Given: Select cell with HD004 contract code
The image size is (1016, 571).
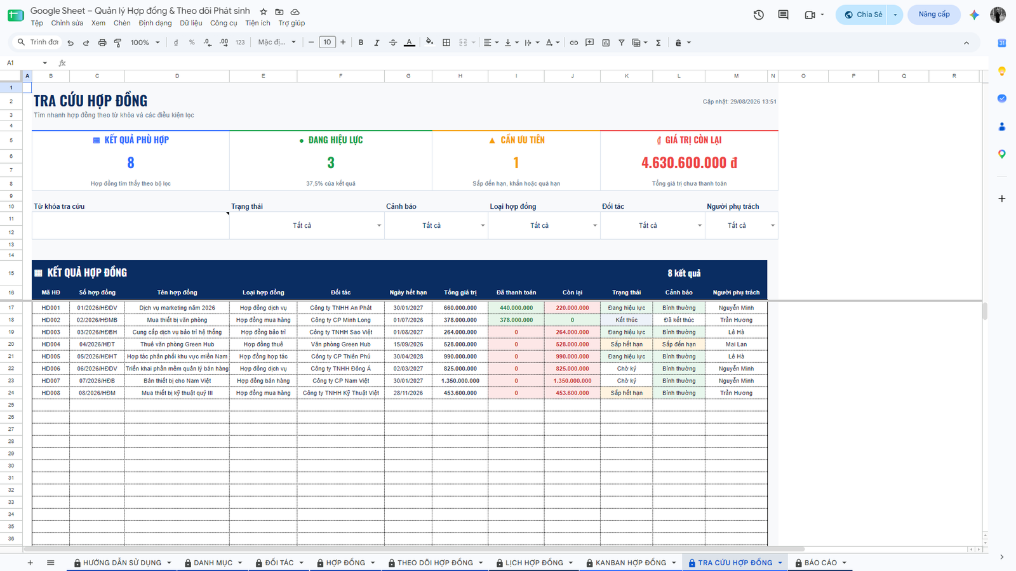Looking at the screenshot, I should tap(51, 345).
